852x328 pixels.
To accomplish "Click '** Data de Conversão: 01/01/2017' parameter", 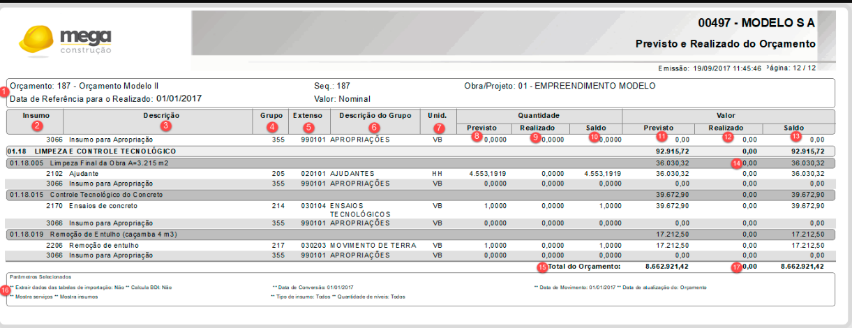I will pos(313,288).
